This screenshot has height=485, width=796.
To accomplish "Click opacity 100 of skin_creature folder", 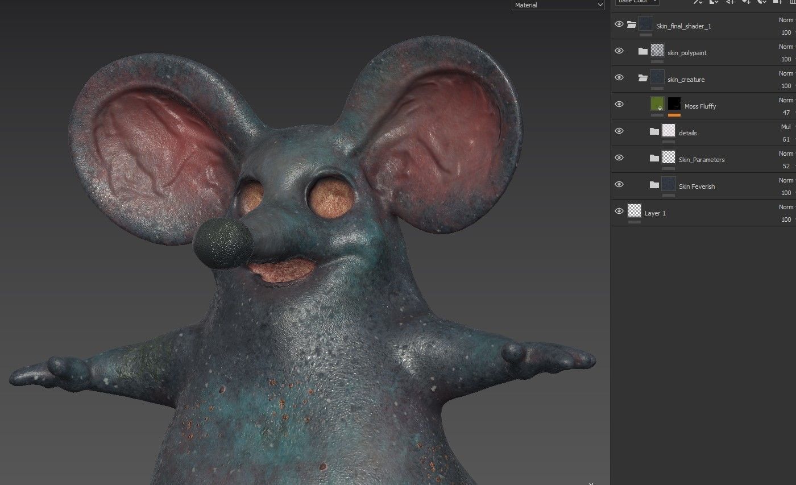I will (786, 86).
